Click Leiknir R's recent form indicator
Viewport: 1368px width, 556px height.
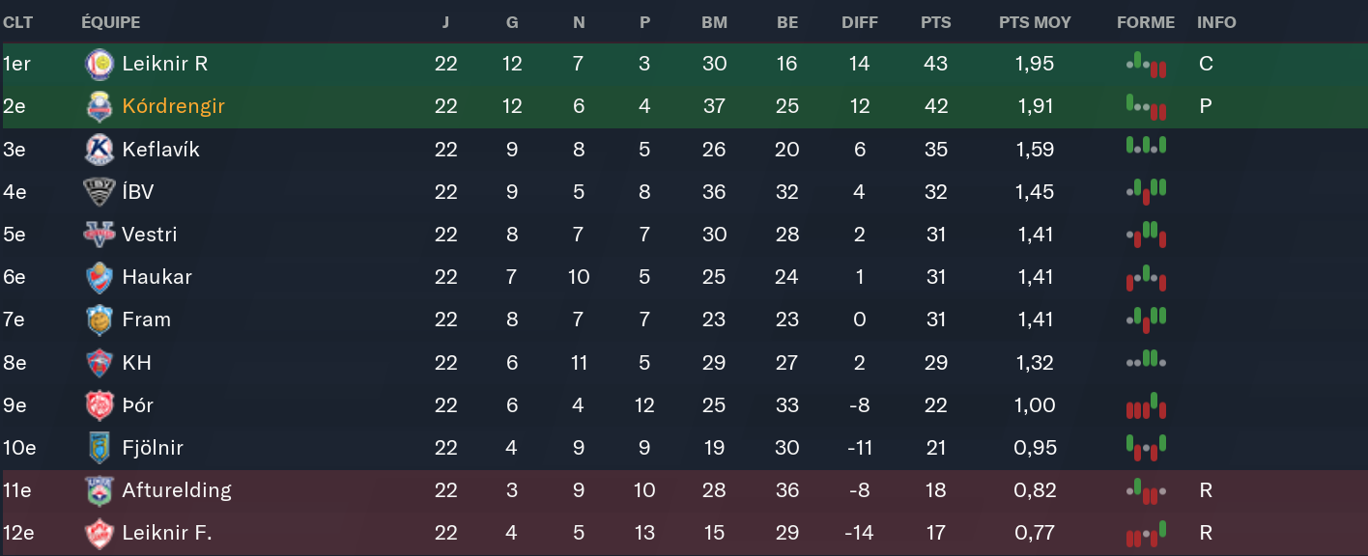coord(1146,64)
